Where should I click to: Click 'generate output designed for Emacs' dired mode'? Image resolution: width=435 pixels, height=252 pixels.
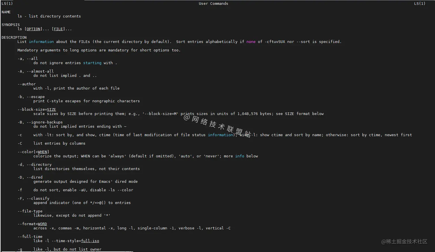[85, 181]
